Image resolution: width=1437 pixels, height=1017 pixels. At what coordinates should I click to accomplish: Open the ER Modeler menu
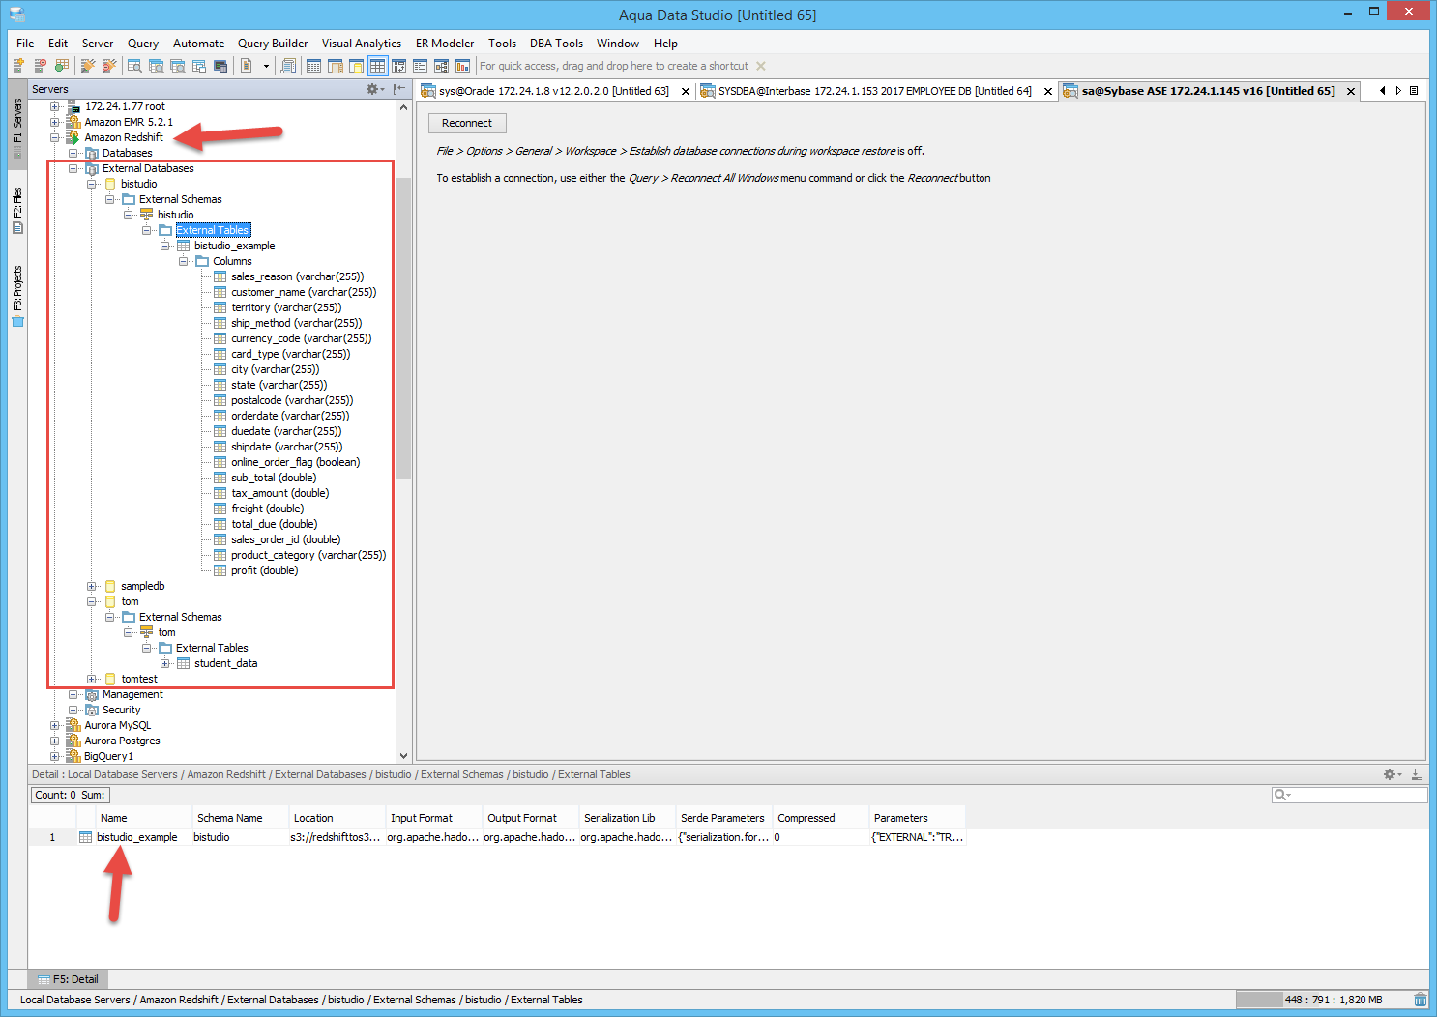445,44
